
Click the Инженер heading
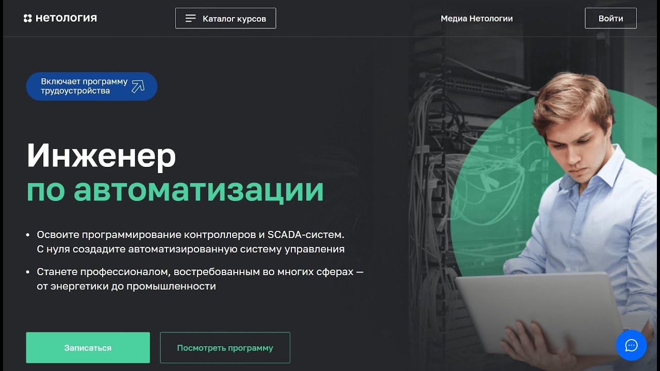pyautogui.click(x=102, y=155)
